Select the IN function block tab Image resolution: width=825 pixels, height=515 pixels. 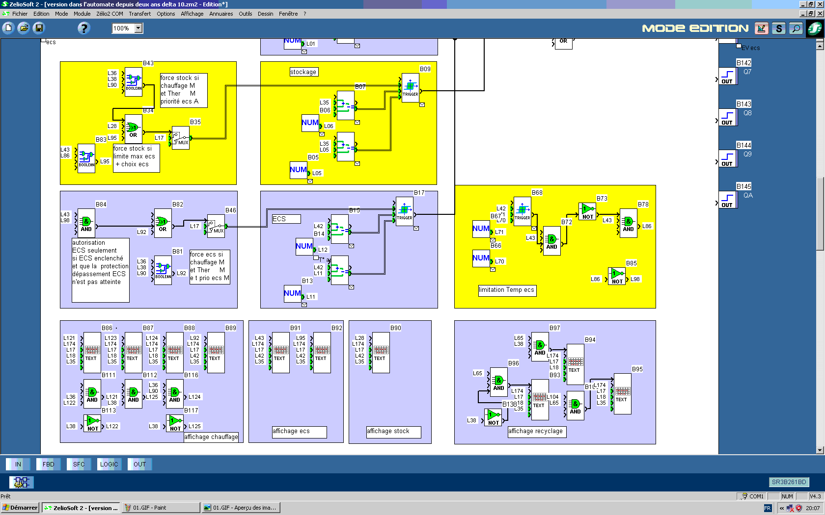click(x=18, y=464)
